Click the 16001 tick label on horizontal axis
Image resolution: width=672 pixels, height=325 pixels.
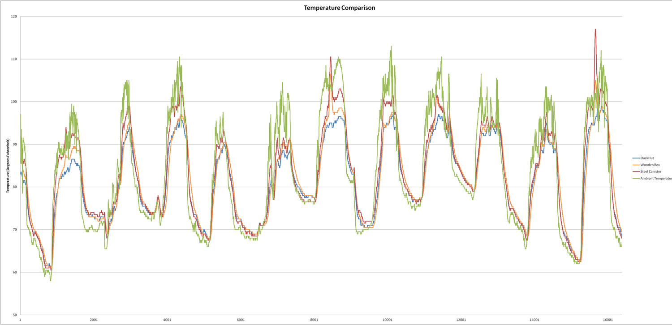click(x=608, y=320)
